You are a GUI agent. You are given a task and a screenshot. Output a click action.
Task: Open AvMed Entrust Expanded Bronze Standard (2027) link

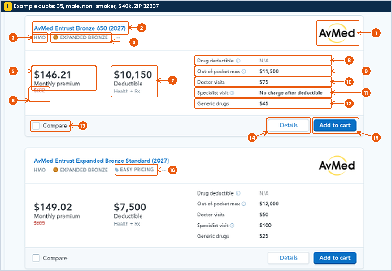tap(101, 161)
